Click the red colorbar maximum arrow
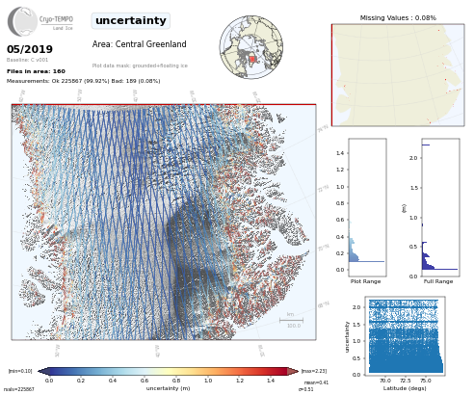The image size is (474, 395). coord(293,371)
